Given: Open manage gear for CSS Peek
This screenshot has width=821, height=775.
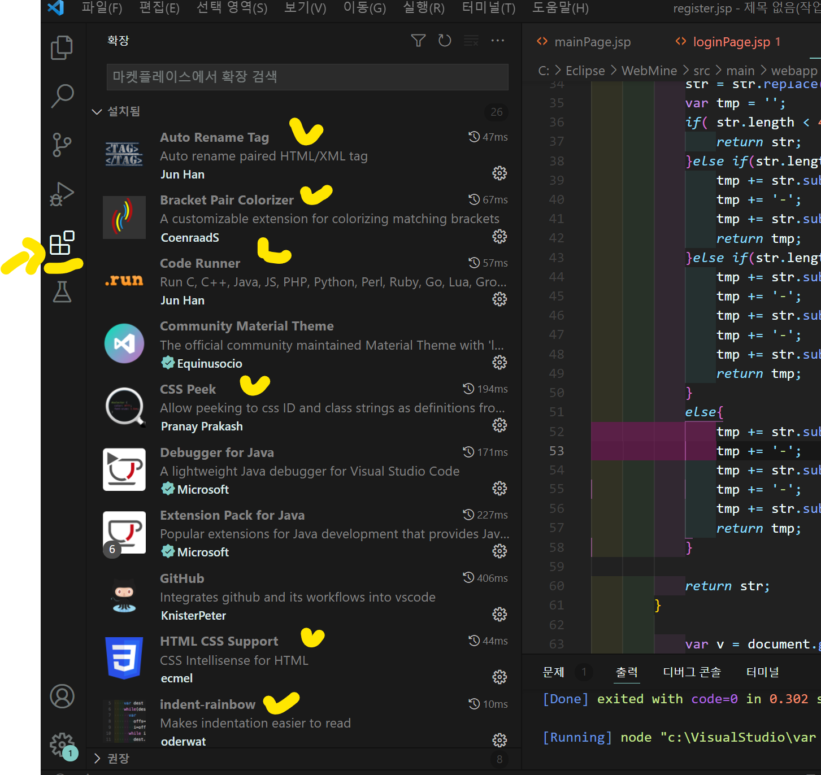Looking at the screenshot, I should 499,425.
